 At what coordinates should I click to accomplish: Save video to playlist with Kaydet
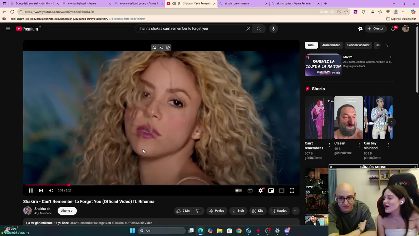pos(279,211)
